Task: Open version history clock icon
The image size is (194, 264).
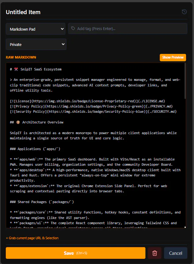Action: click(x=184, y=12)
